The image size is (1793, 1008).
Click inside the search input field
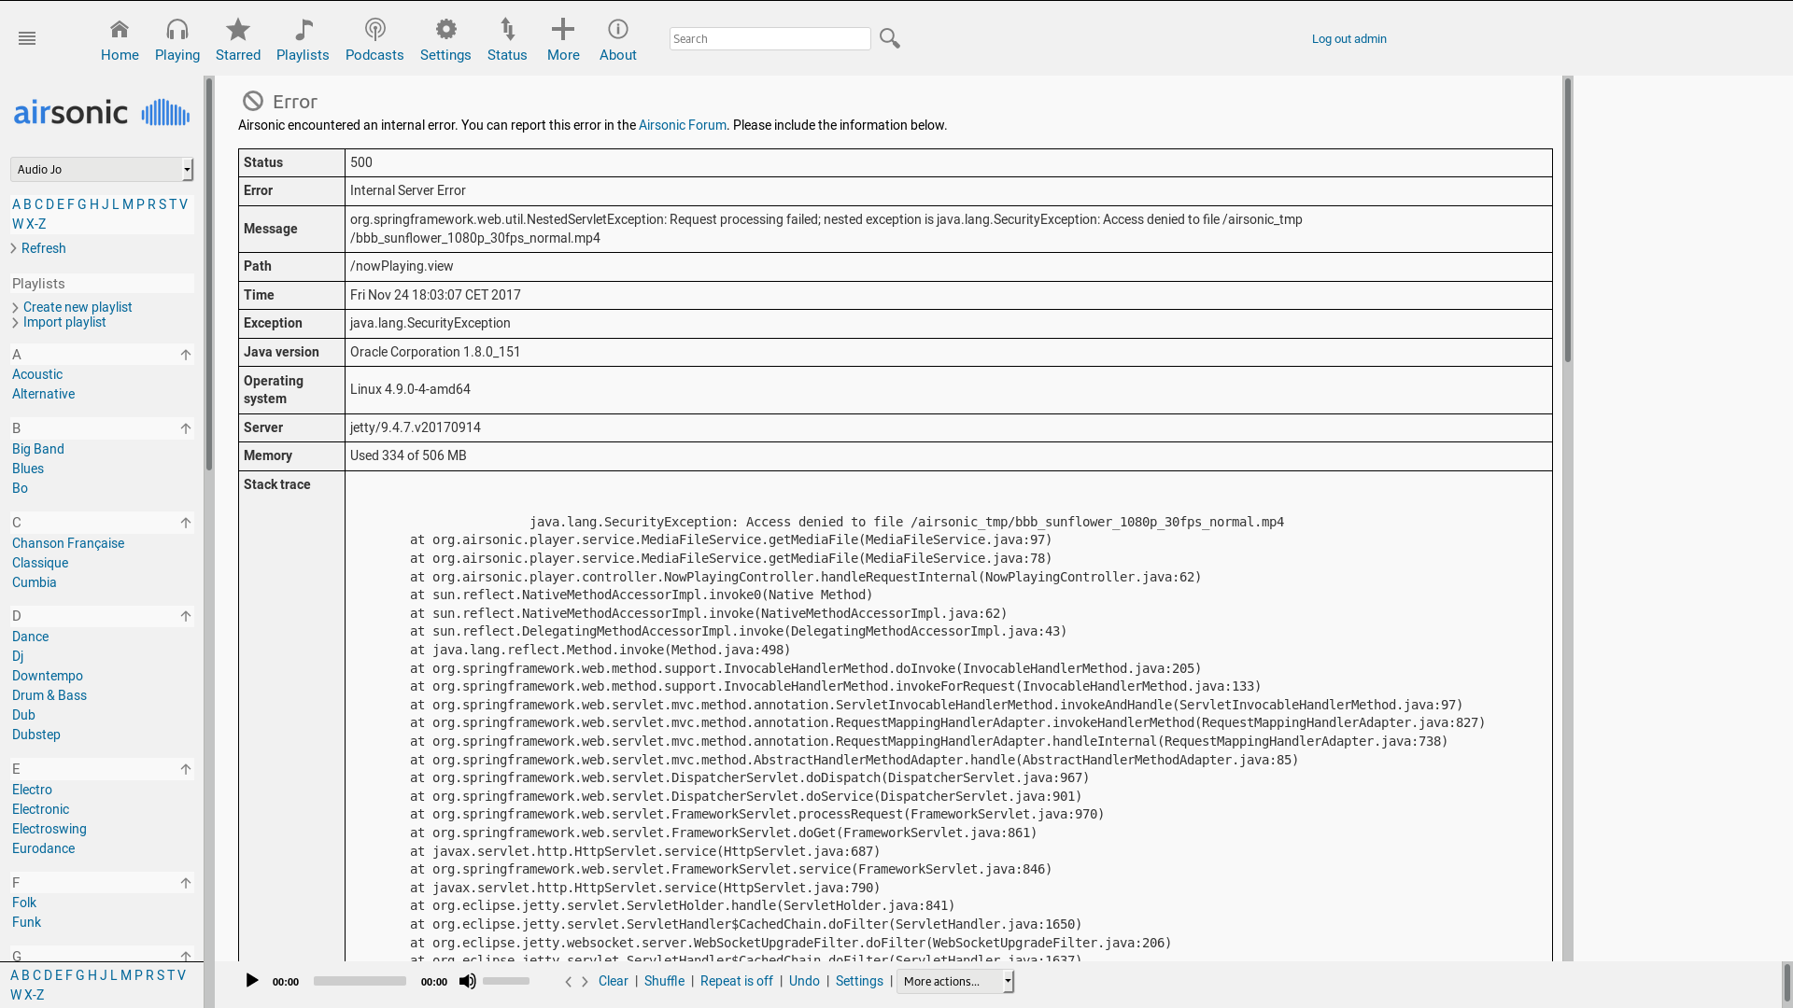coord(769,38)
